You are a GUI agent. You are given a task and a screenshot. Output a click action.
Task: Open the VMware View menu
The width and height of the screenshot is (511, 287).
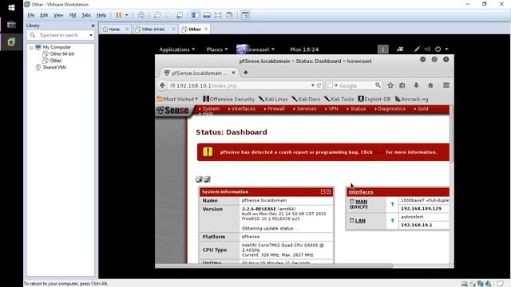tap(58, 15)
